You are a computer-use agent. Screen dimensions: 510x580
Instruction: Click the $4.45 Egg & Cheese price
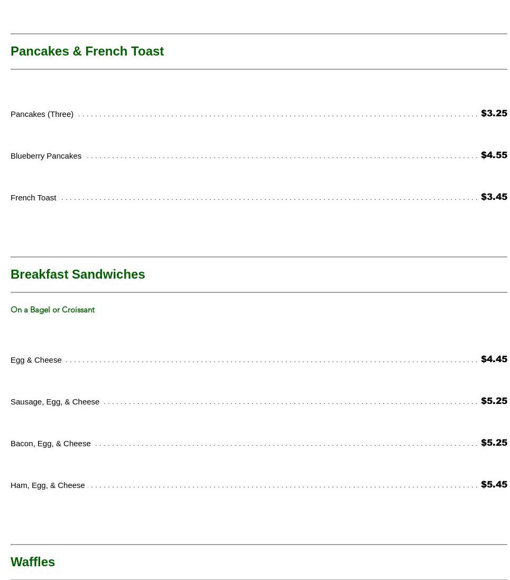click(494, 360)
